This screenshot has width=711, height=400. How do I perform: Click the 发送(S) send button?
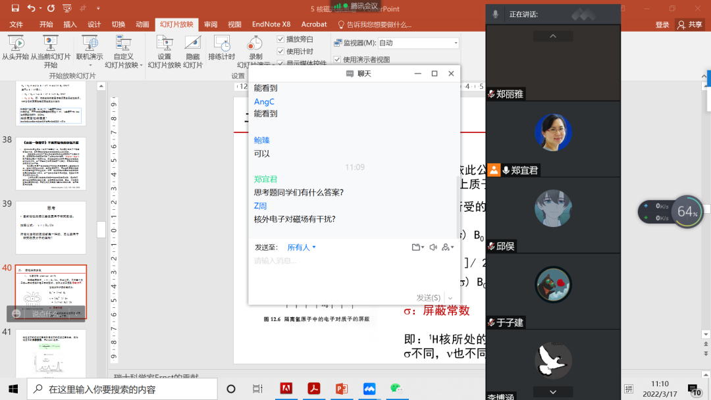pos(428,297)
